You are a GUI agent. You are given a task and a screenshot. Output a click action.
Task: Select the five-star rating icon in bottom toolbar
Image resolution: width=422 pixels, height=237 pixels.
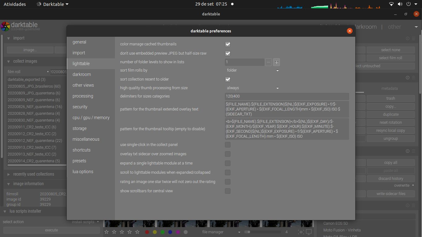[137, 232]
